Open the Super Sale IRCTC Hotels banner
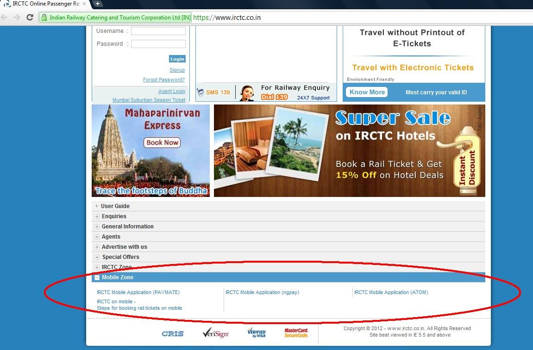Screen dimensions: 533x350 pos(350,151)
